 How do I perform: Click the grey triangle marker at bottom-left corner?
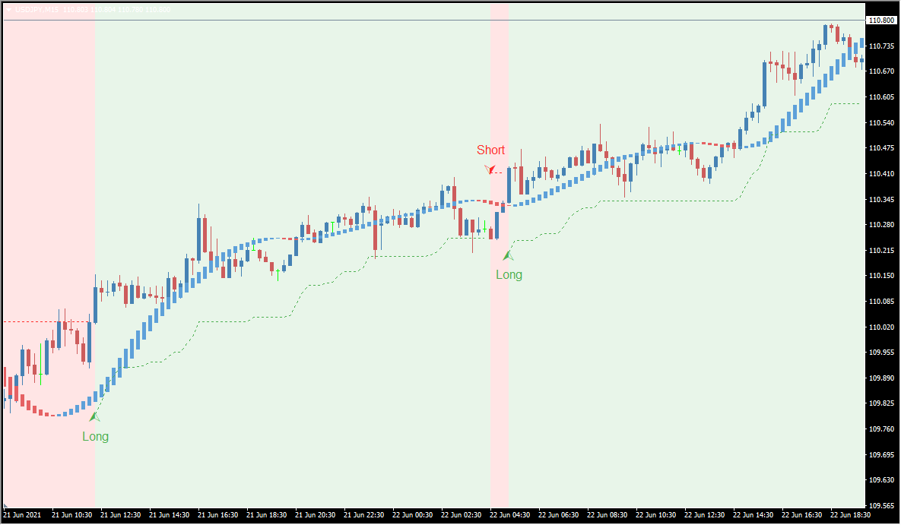5,504
